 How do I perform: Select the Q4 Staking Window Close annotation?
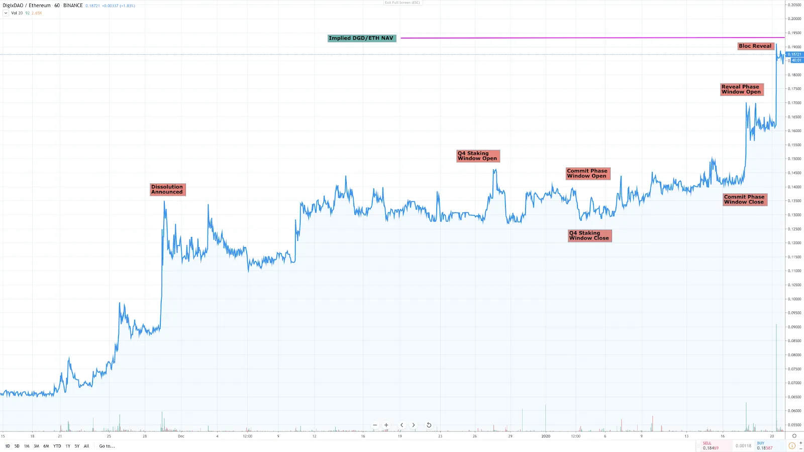click(589, 236)
